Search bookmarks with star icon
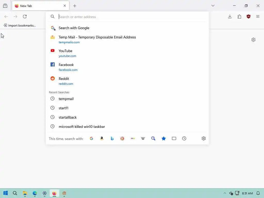 click(164, 138)
